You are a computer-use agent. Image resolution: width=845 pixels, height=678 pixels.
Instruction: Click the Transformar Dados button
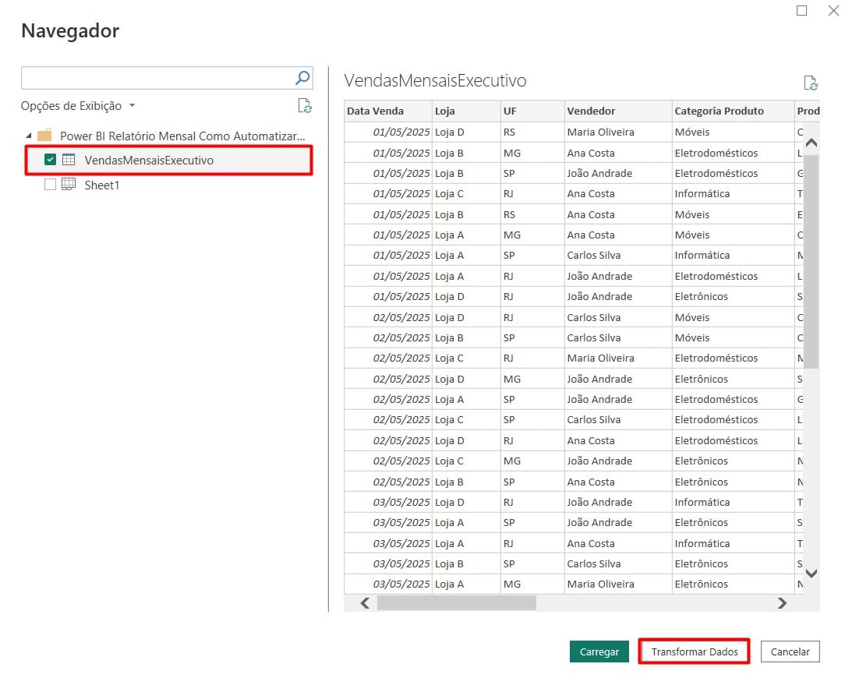(694, 652)
